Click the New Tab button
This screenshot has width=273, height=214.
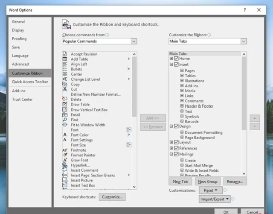pyautogui.click(x=180, y=182)
